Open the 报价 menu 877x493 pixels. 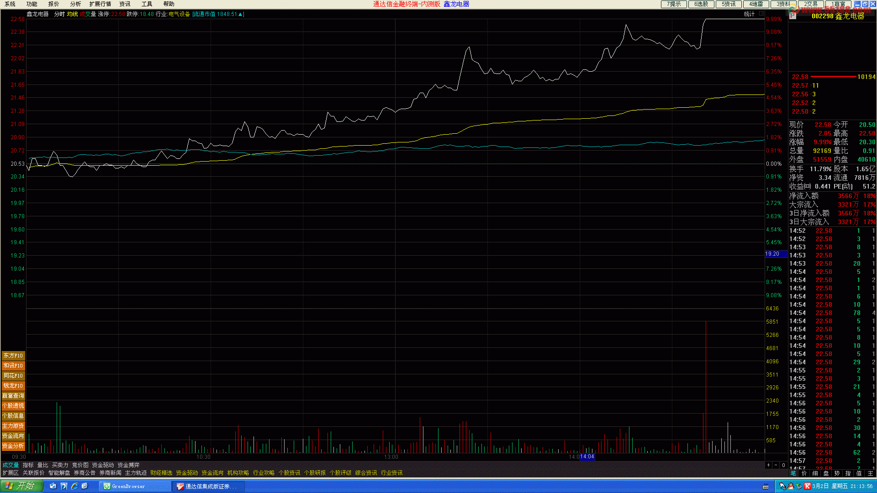point(54,4)
